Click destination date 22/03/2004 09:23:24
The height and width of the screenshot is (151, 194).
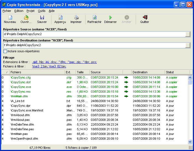pos(146,124)
